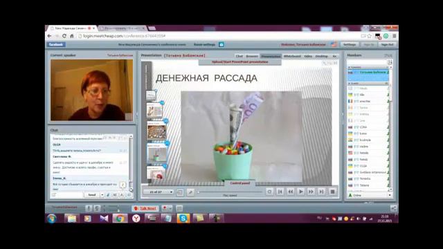Click the layout icon right of record button

pyautogui.click(x=179, y=208)
